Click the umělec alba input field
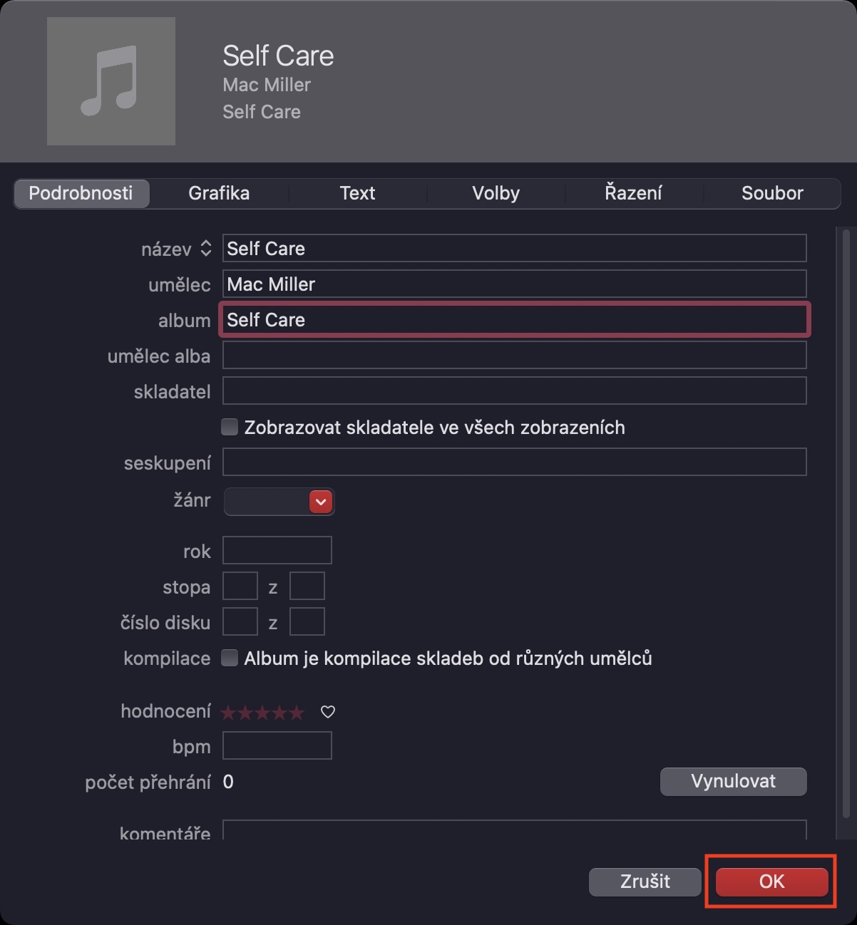The width and height of the screenshot is (857, 925). coord(514,355)
